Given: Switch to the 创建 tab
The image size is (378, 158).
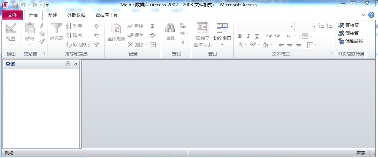Looking at the screenshot, I should (x=53, y=15).
